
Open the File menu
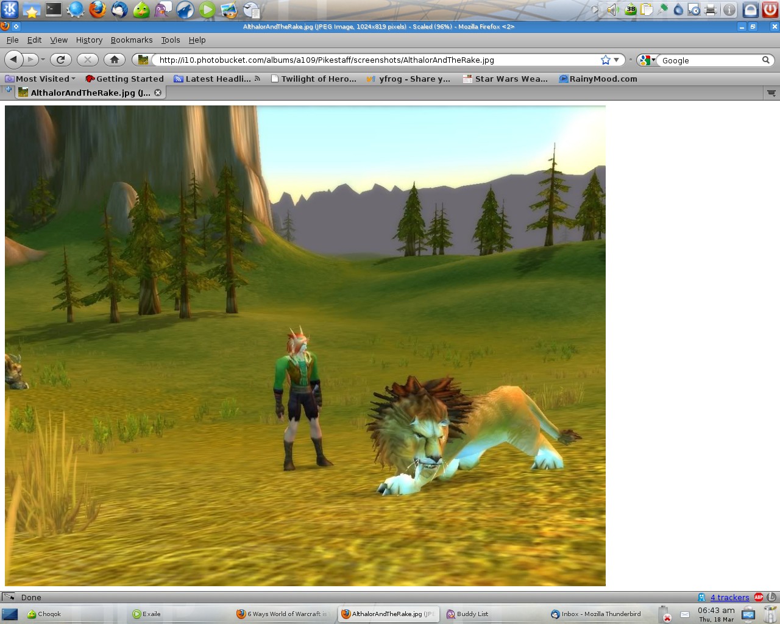12,40
